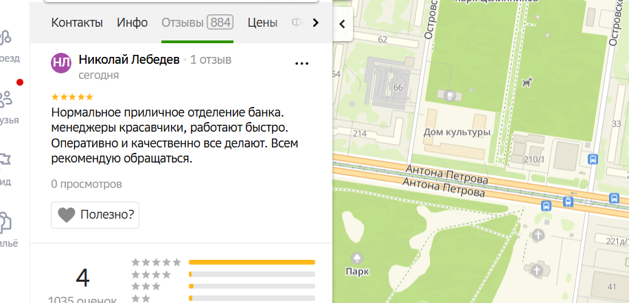
Task: Open friends icon in left sidebar
Action: coord(6,98)
